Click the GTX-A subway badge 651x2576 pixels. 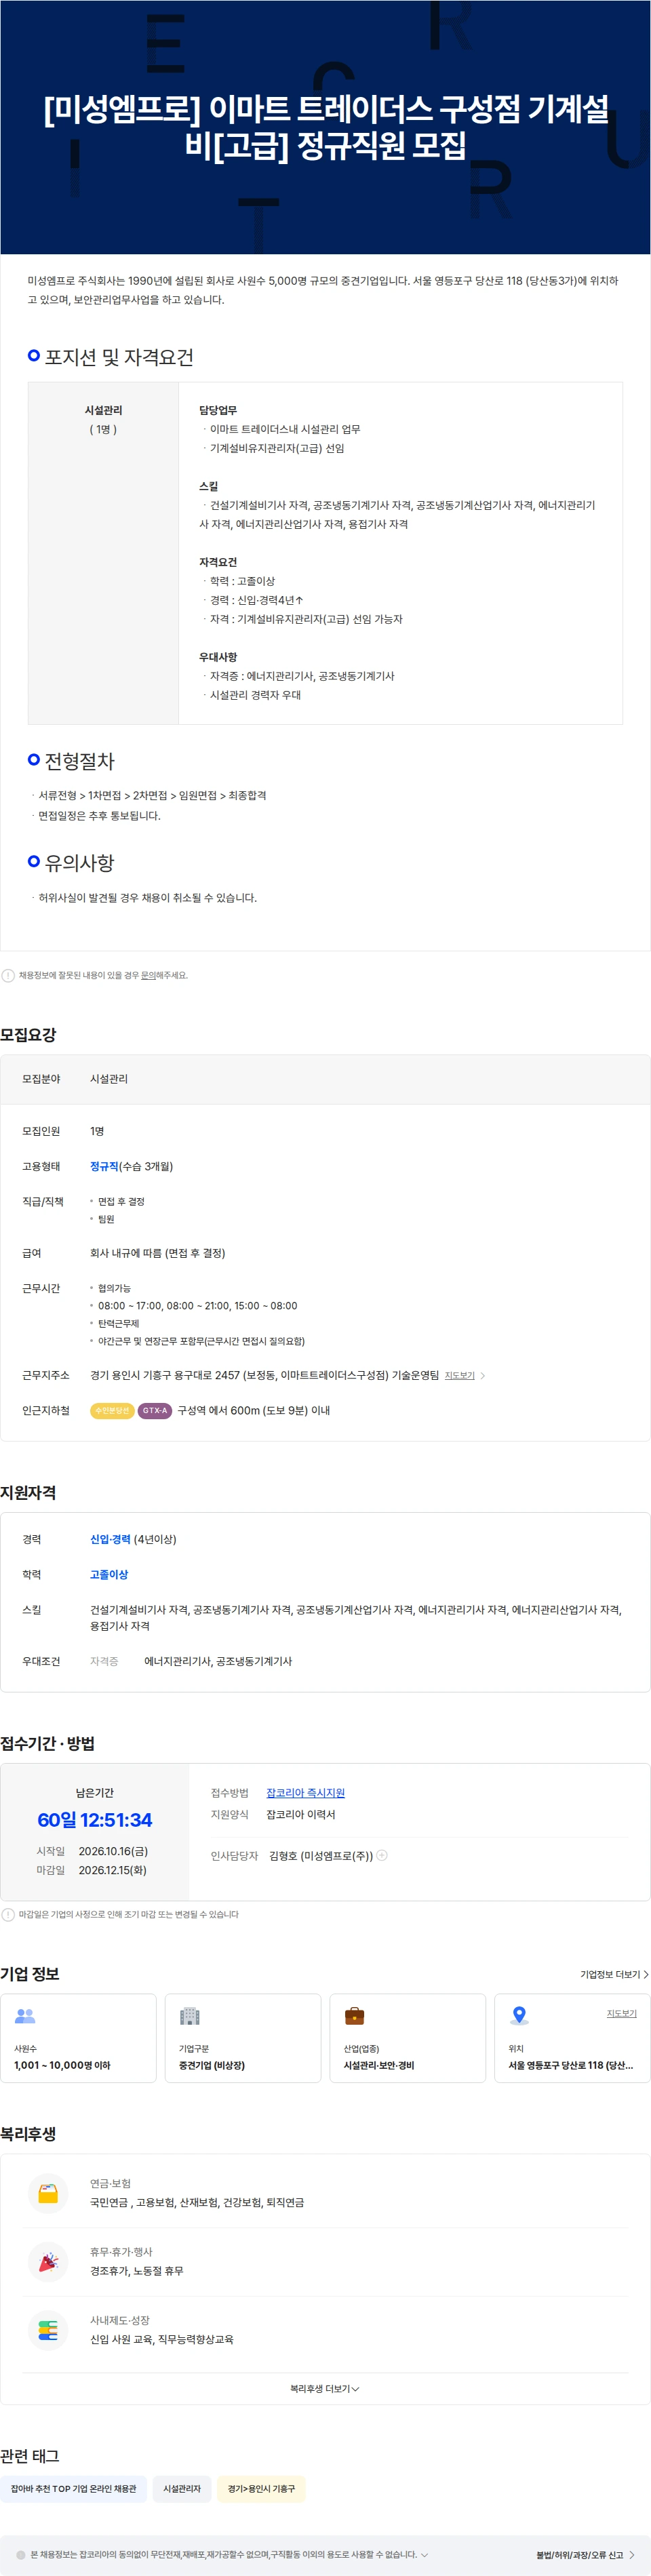pyautogui.click(x=155, y=1410)
